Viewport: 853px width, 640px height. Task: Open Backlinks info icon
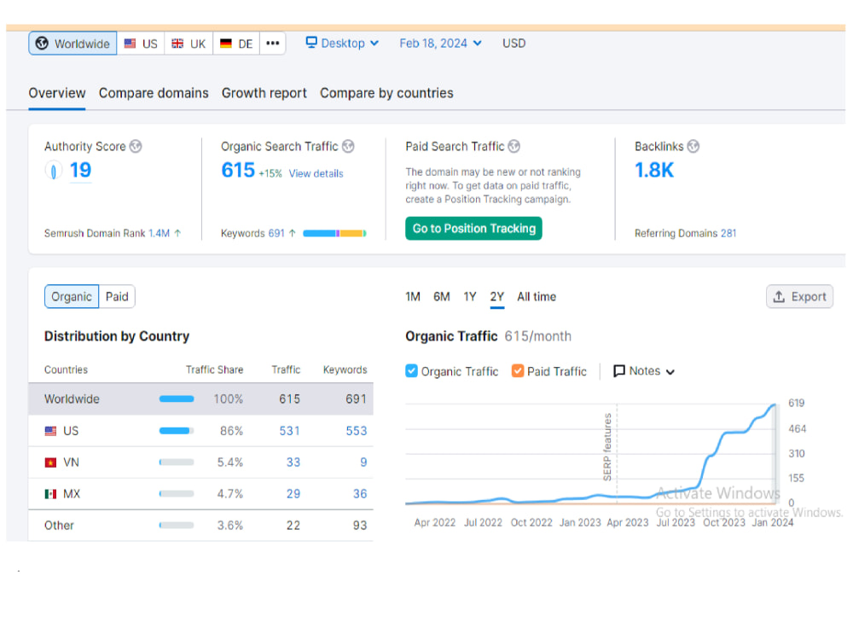693,147
